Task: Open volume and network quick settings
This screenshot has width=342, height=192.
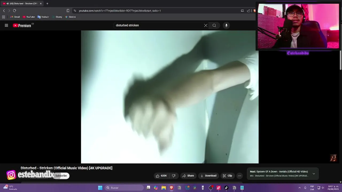Action: click(x=321, y=188)
